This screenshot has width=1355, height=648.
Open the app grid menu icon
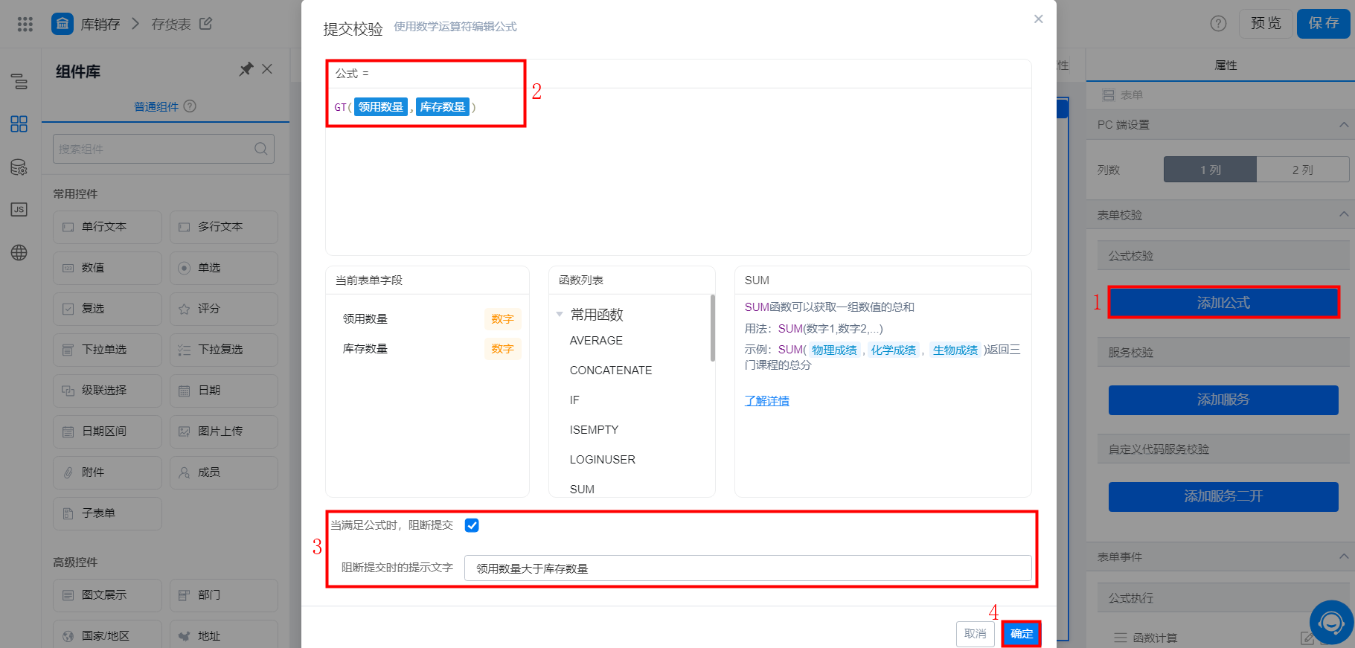point(25,24)
